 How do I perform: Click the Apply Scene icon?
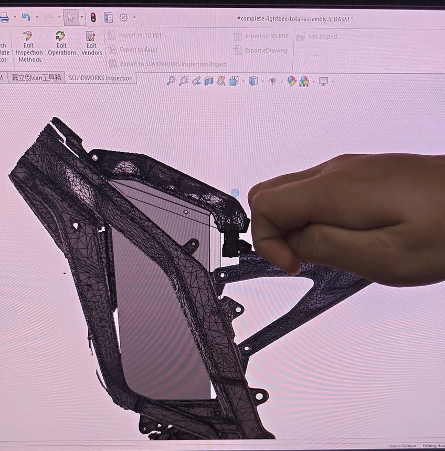coord(304,82)
